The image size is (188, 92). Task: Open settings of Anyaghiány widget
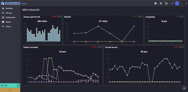pyautogui.click(x=183, y=17)
